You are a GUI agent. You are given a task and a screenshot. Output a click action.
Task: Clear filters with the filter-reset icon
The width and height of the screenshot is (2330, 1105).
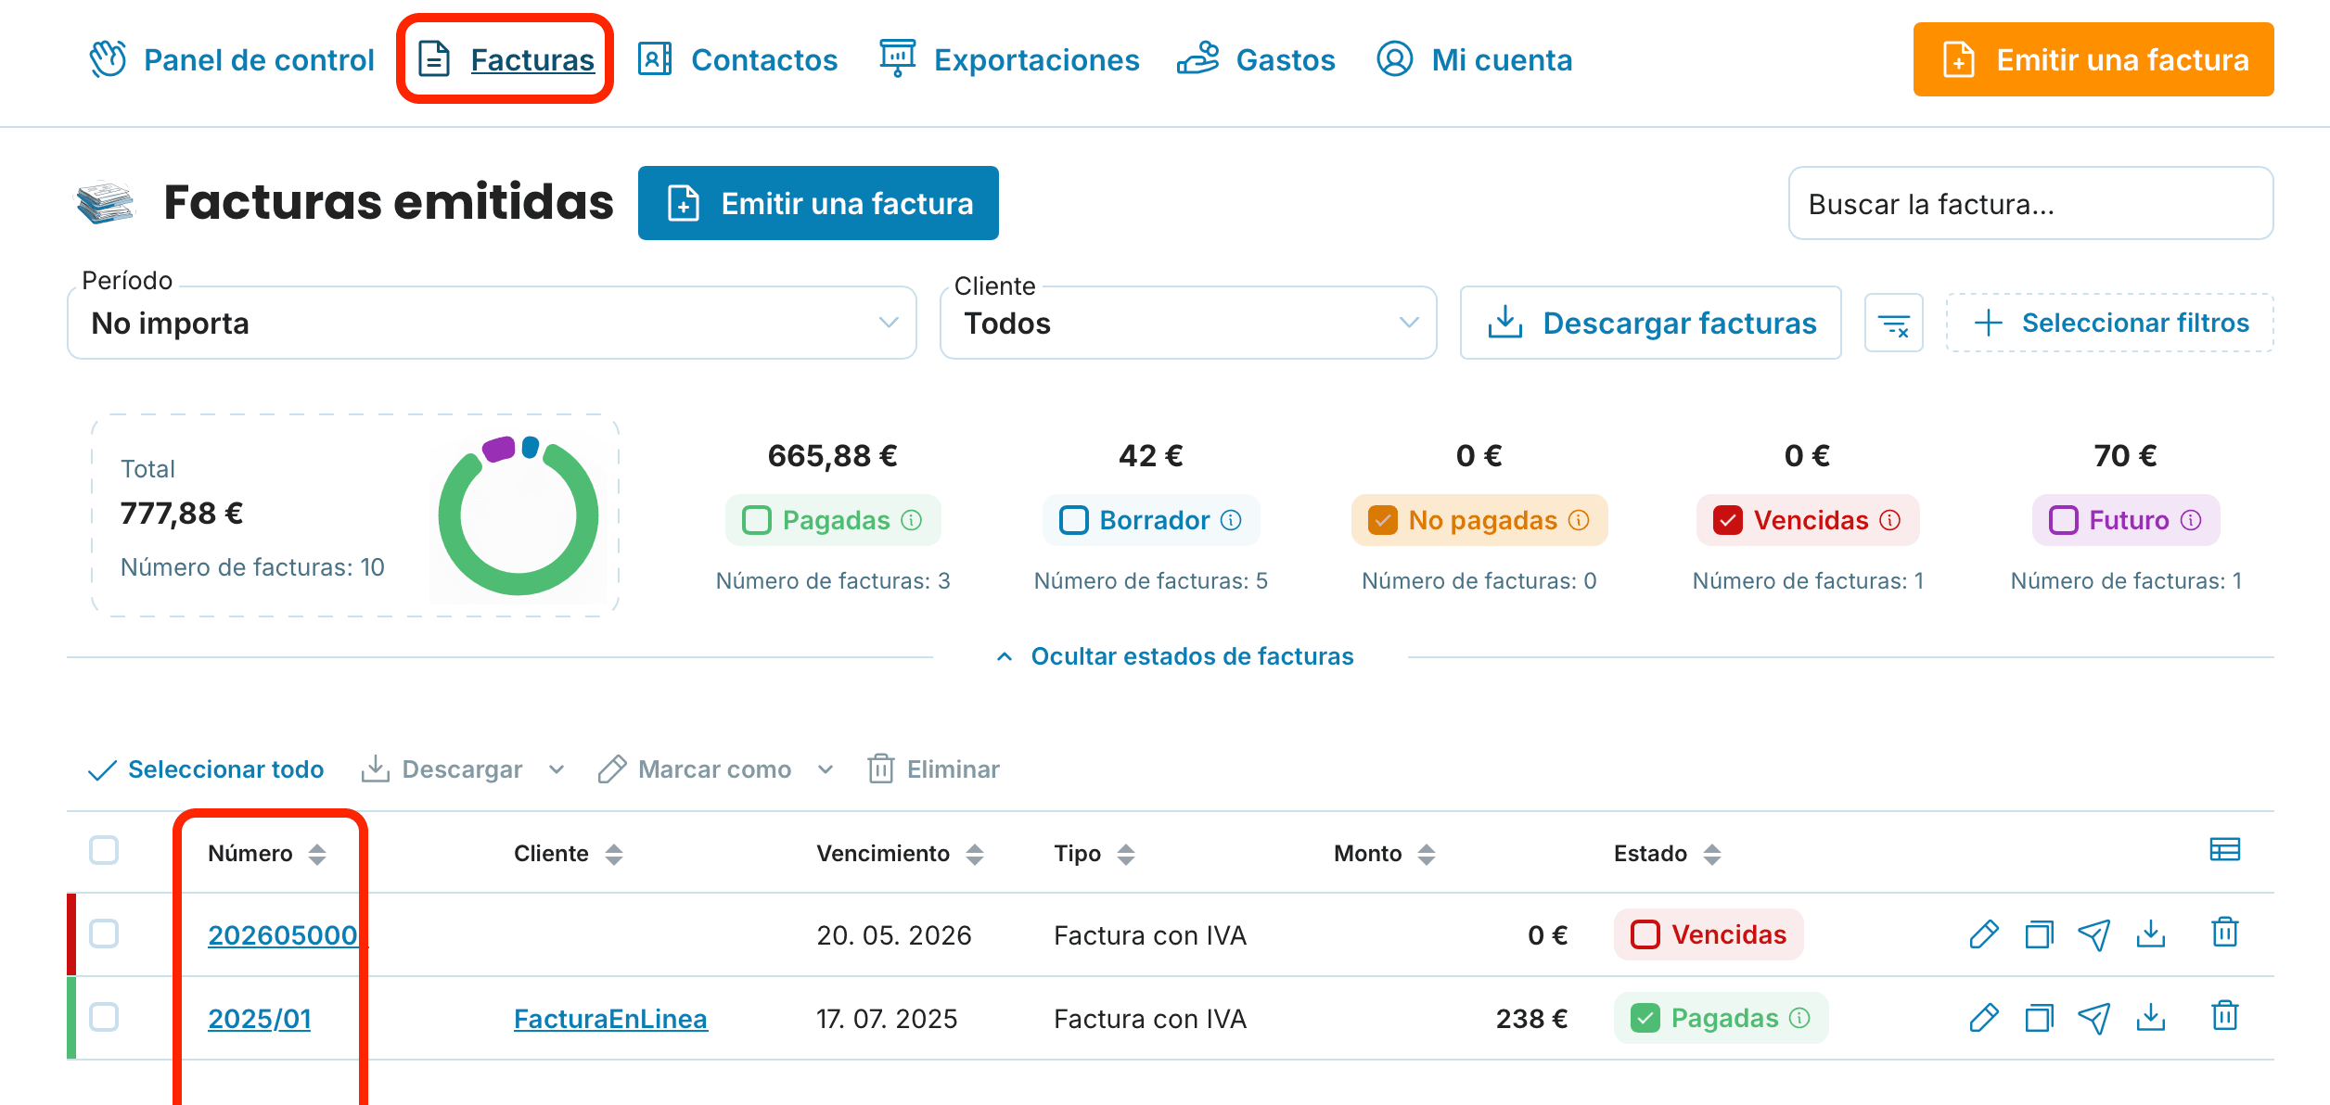coord(1894,324)
